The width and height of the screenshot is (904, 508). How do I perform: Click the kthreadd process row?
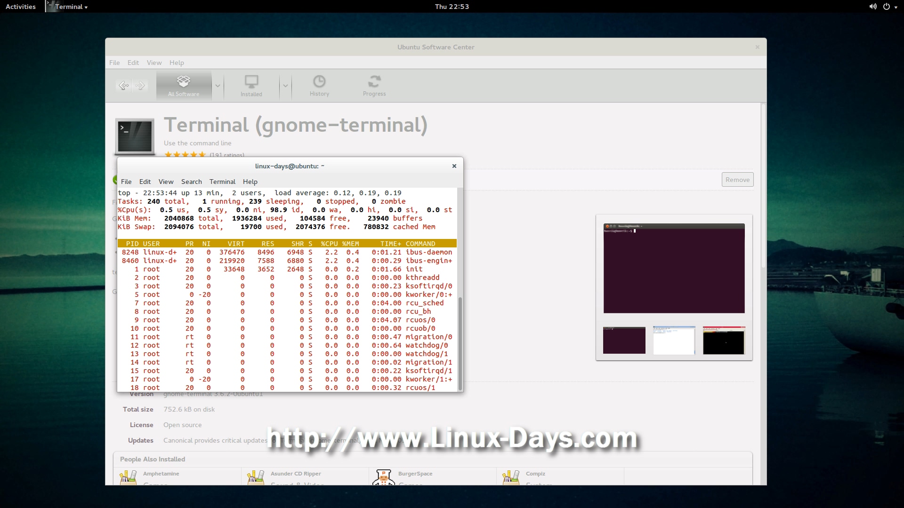click(287, 278)
